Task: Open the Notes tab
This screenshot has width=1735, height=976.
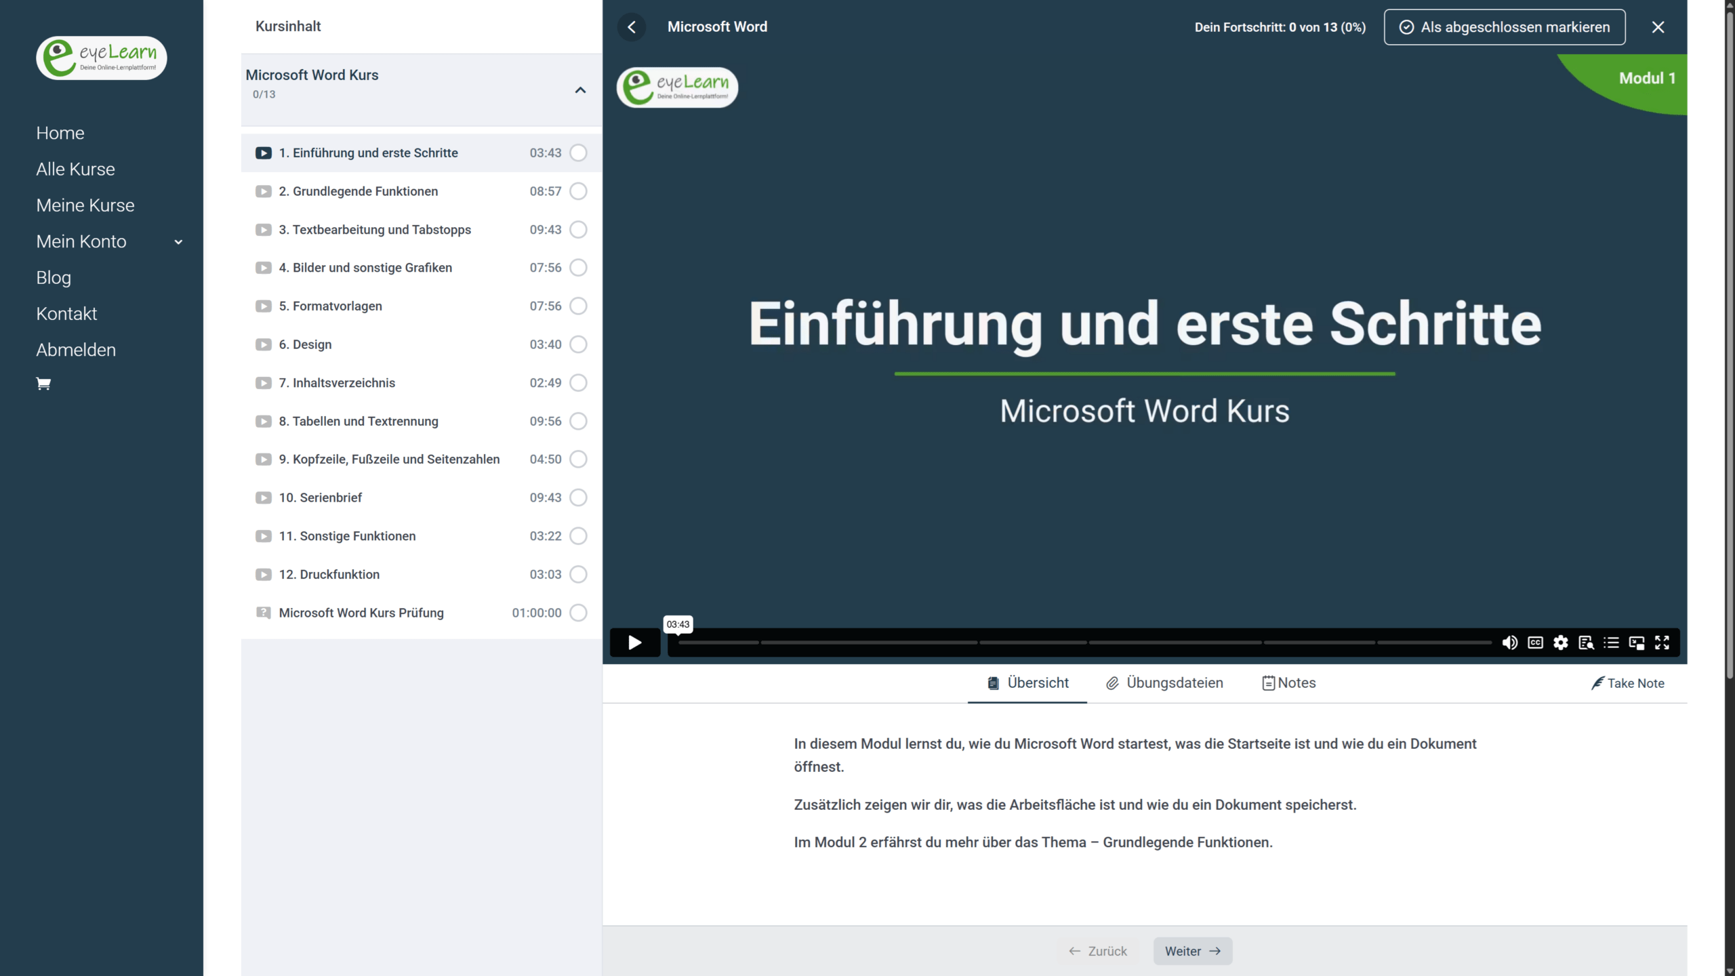Action: (1288, 683)
